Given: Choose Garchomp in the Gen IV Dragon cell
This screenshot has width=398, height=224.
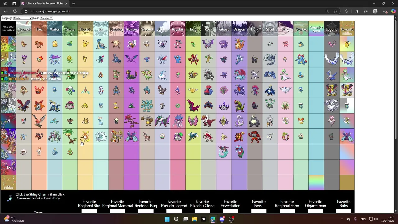Looking at the screenshot, I should tap(239, 90).
